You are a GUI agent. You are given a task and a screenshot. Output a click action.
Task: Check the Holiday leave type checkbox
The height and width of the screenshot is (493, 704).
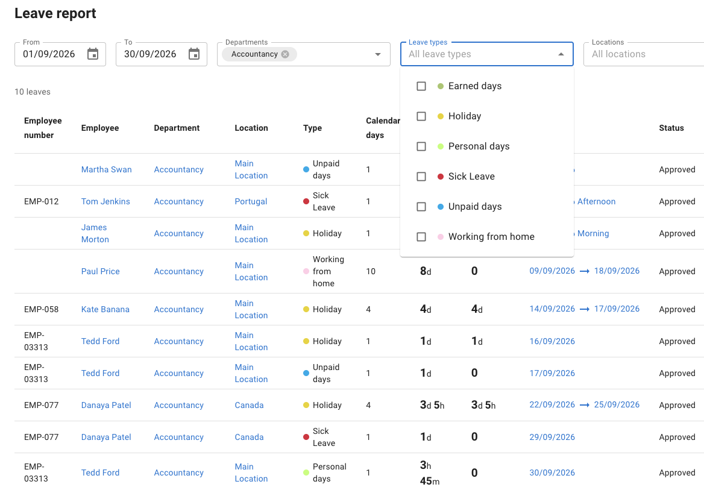pyautogui.click(x=421, y=116)
